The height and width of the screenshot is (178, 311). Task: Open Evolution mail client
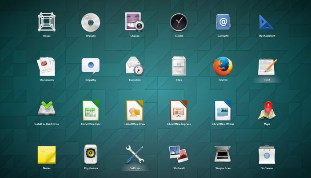click(135, 66)
